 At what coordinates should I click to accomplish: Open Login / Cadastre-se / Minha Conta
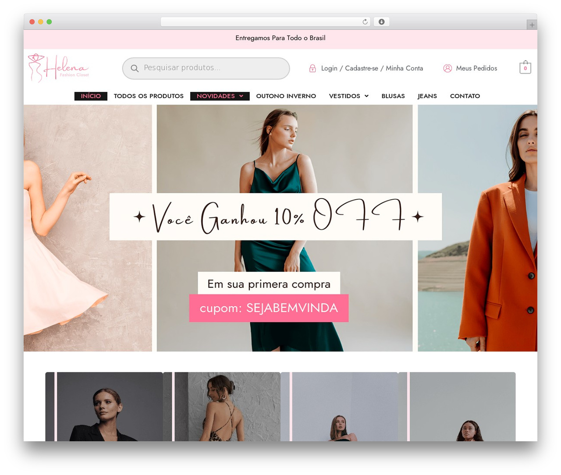click(372, 68)
